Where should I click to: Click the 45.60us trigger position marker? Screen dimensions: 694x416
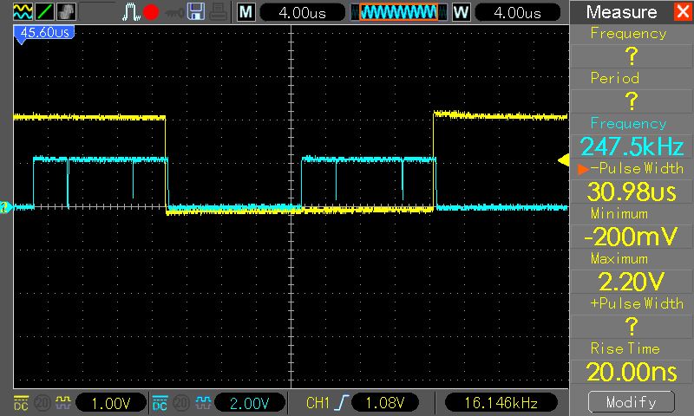[43, 32]
